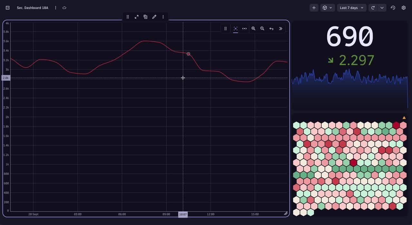The height and width of the screenshot is (225, 412).
Task: Click the 690 single value
Action: 350,36
